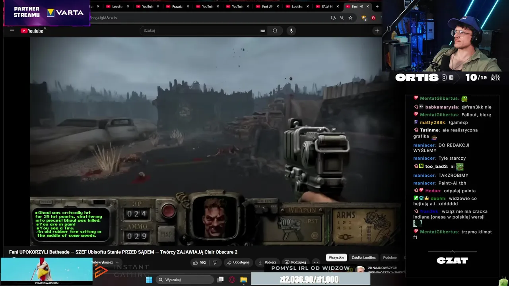Open the yellow extension icon with badge
Viewport: 509px width, 286px height.
point(363,18)
